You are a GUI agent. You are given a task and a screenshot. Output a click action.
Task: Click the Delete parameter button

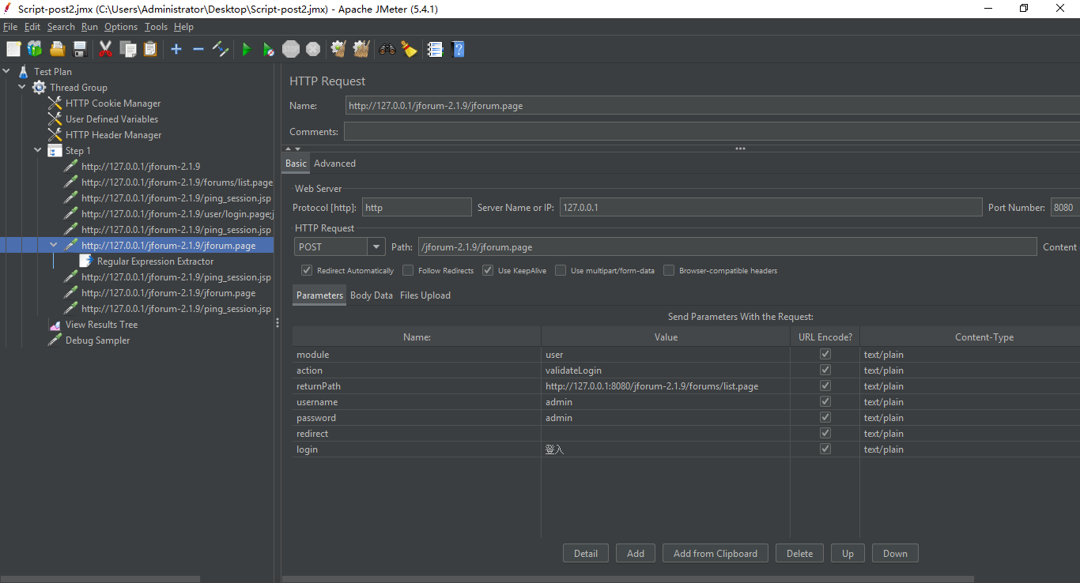[x=799, y=554]
